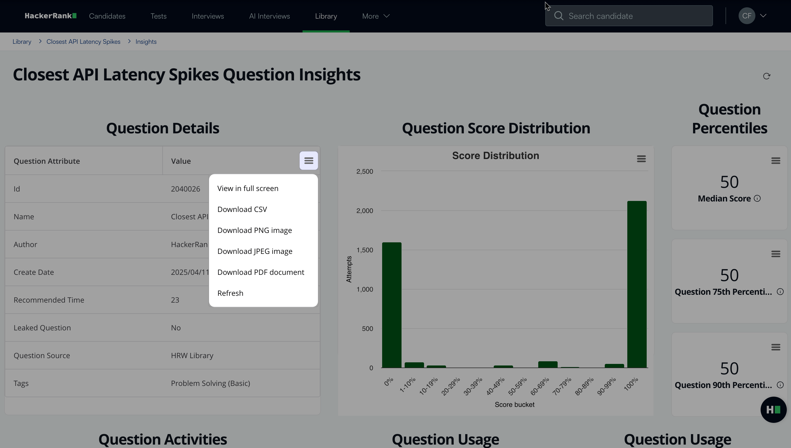
Task: Click the Median Score info icon
Action: pos(757,199)
